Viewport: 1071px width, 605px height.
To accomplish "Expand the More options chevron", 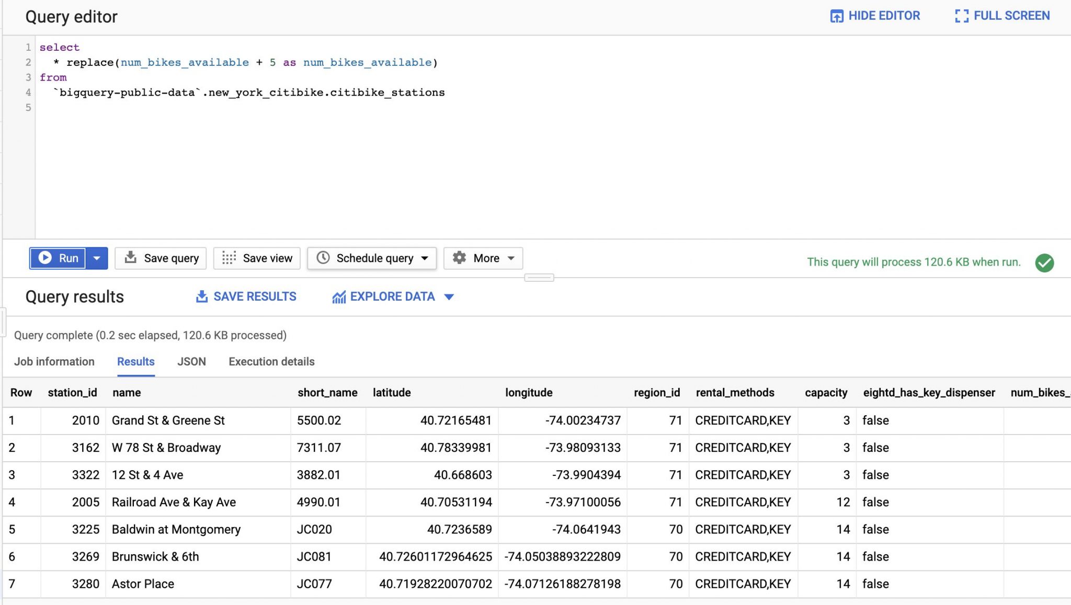I will 511,258.
